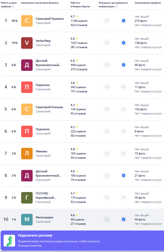164x252 pixels.
Task: Open the Санаторий Пушкино company link
Action: pos(50,19)
